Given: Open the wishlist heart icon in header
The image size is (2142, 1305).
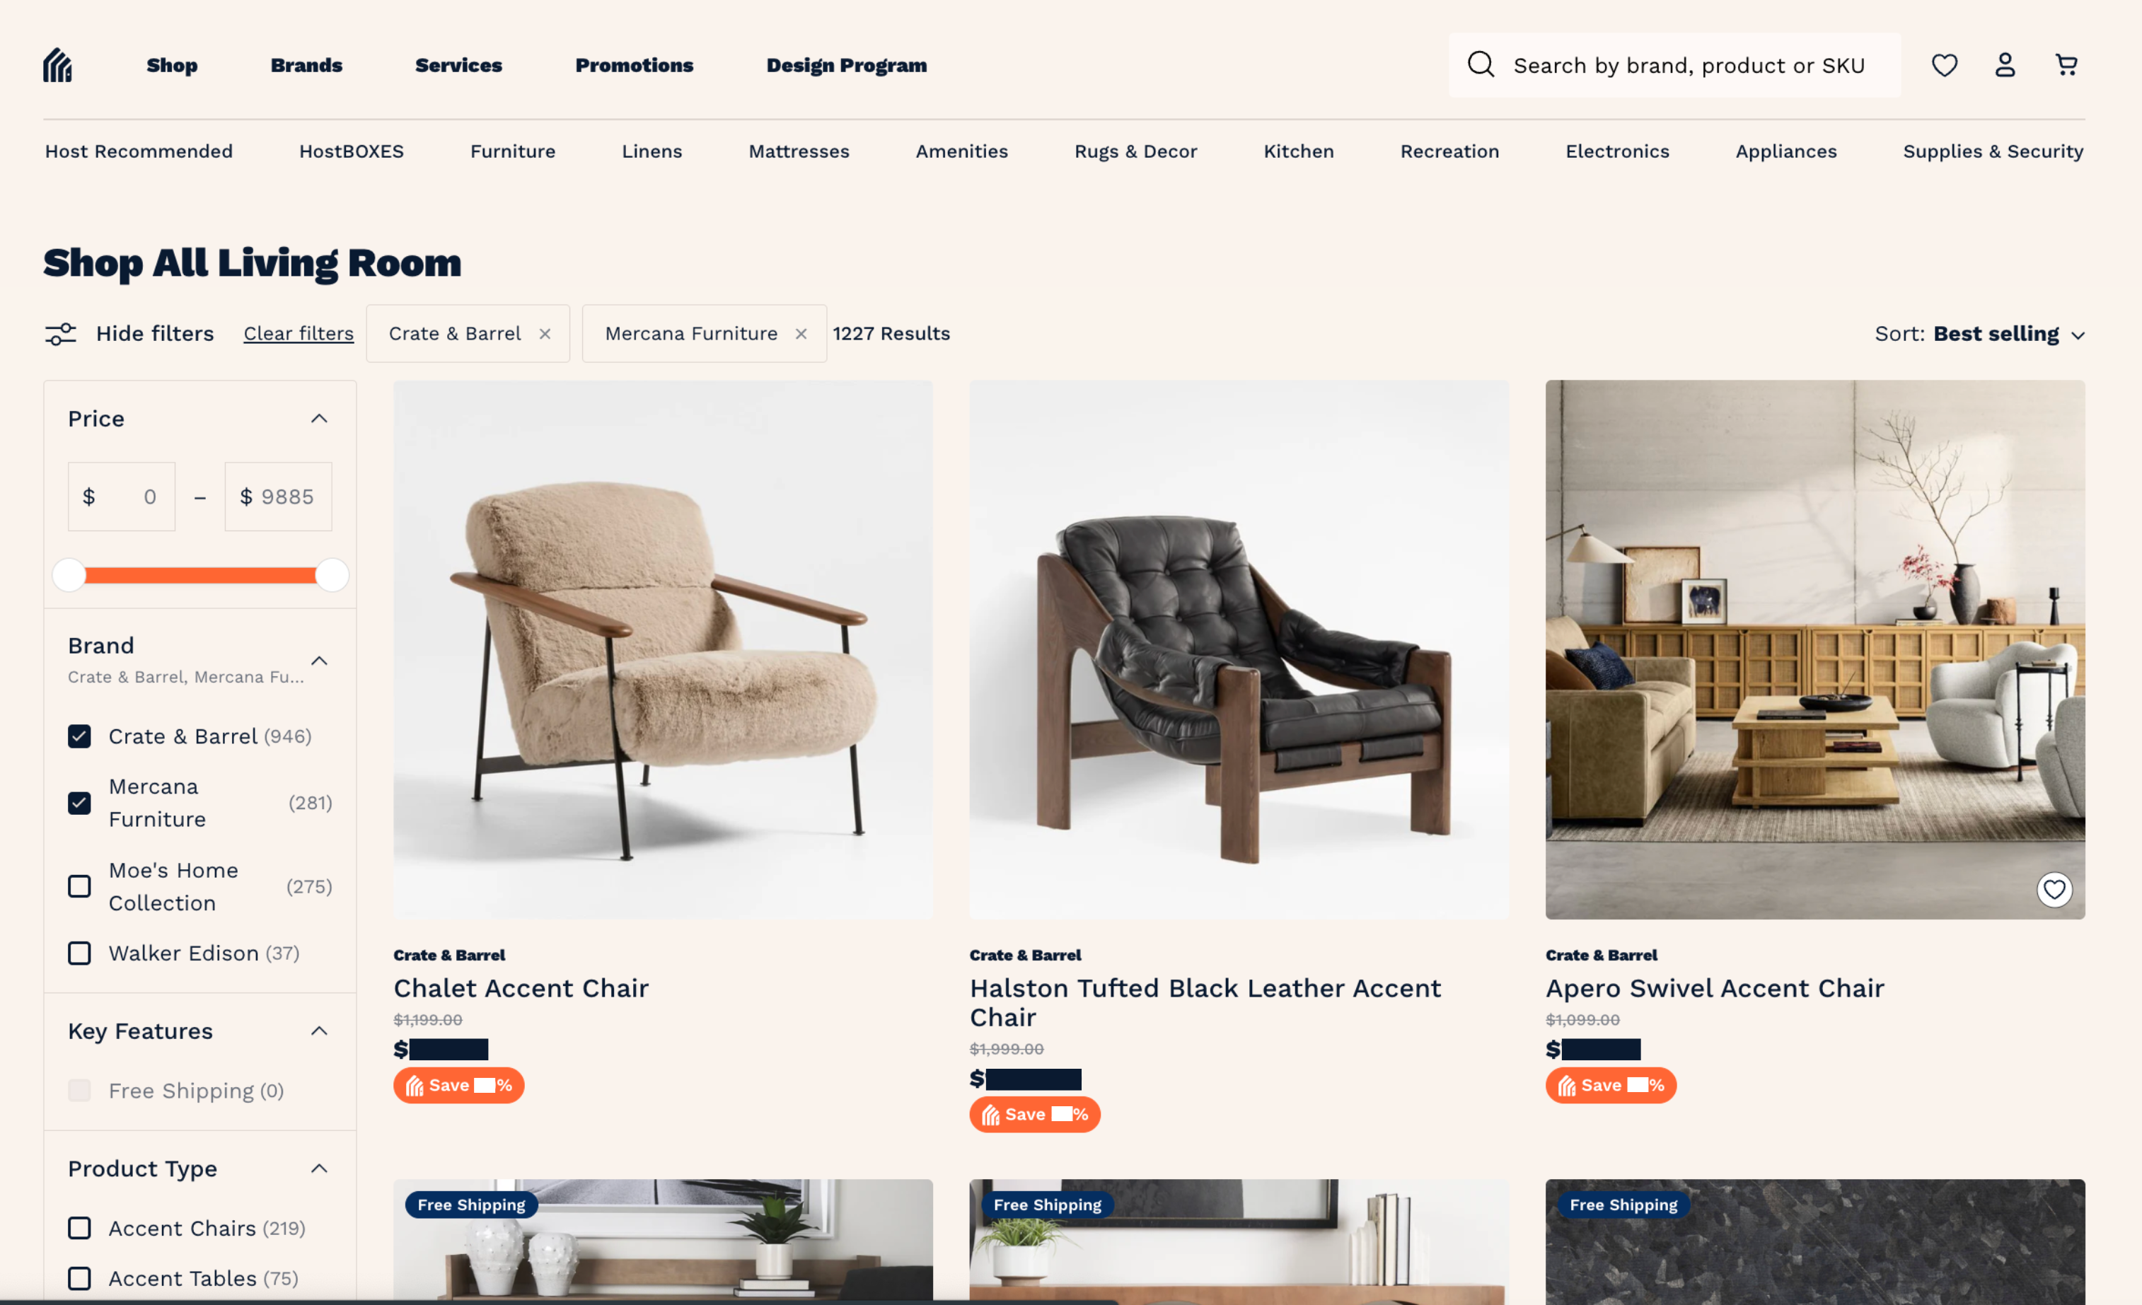Looking at the screenshot, I should (x=1944, y=65).
